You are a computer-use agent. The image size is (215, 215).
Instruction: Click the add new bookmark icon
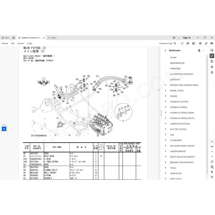[199, 51]
